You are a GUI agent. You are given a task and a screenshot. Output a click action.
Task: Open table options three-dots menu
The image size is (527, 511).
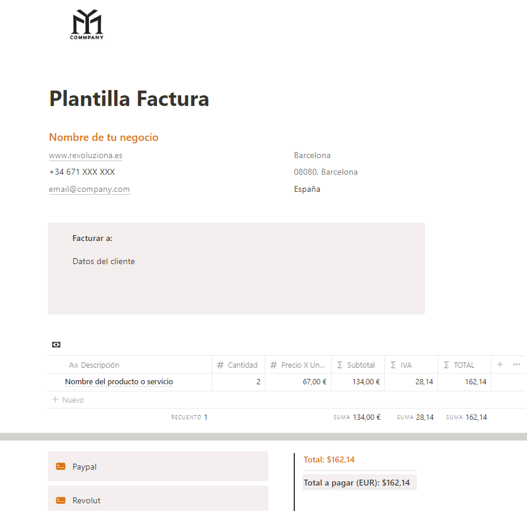pos(516,365)
